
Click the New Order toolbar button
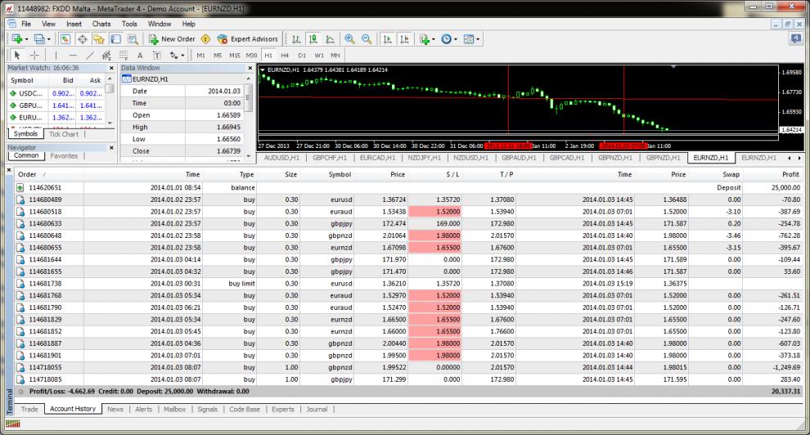pyautogui.click(x=172, y=38)
